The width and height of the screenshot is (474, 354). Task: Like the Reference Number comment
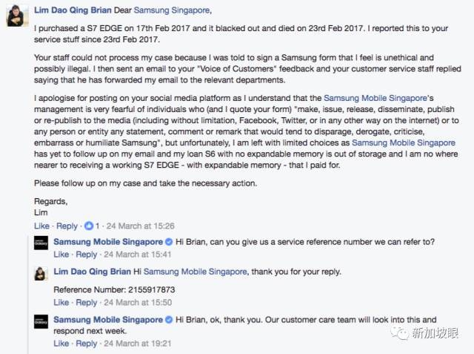point(61,303)
